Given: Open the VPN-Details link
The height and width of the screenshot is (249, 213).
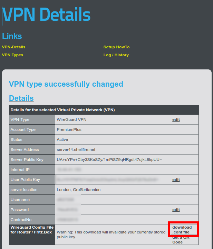Looking at the screenshot, I should [x=14, y=47].
